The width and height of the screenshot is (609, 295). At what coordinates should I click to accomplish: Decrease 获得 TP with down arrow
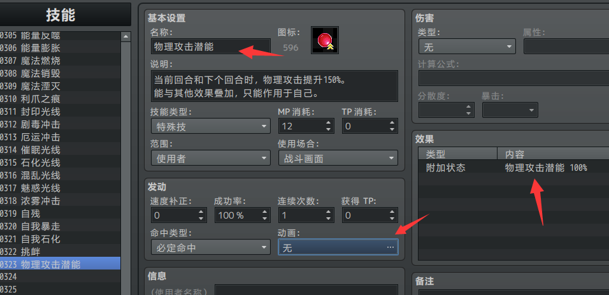click(392, 219)
